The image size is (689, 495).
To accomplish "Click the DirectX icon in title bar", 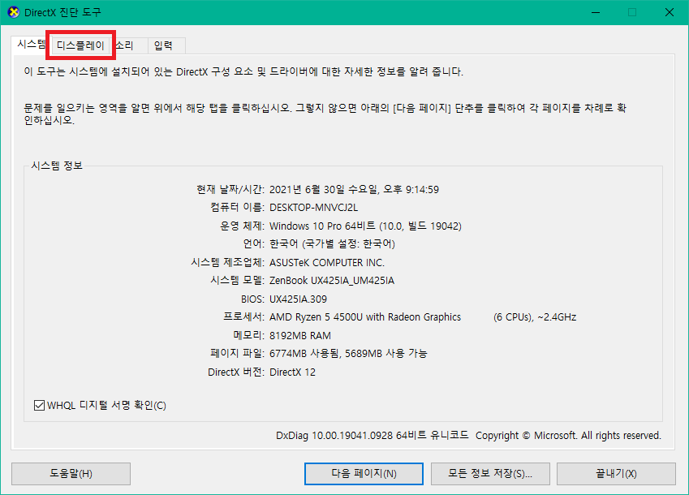I will click(x=14, y=12).
